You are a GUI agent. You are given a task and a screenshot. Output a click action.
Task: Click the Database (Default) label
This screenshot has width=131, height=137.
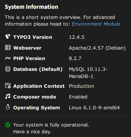coord(38,69)
